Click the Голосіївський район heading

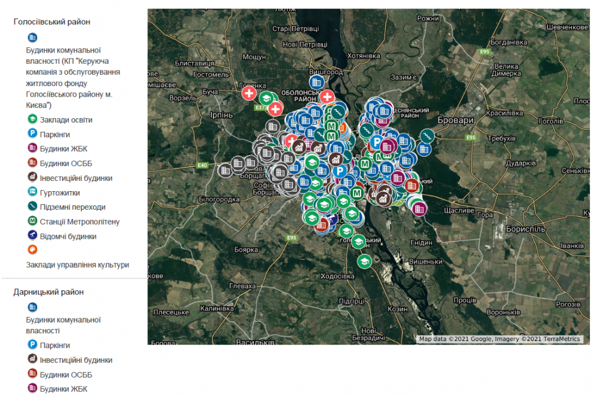(x=51, y=22)
